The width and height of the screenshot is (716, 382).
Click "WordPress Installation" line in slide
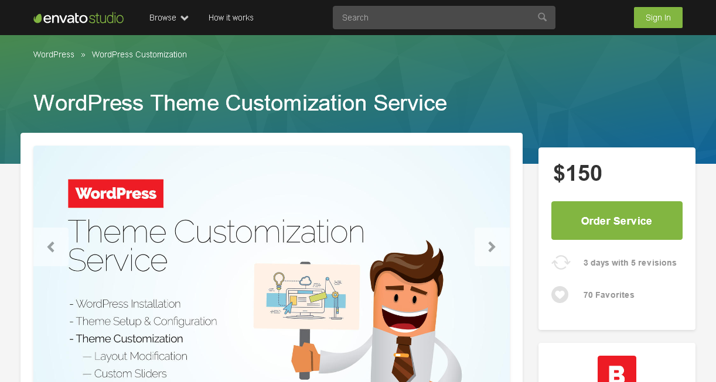[x=125, y=304]
